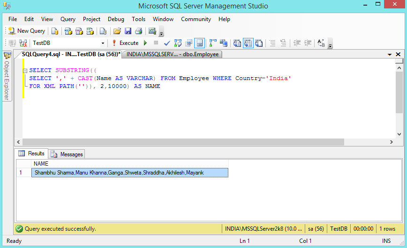Display Estimated Execution Plan icon
407x248 pixels.
click(178, 43)
